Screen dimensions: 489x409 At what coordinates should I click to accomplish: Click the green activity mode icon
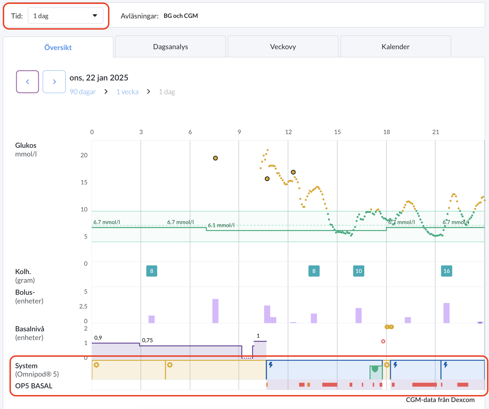point(375,369)
